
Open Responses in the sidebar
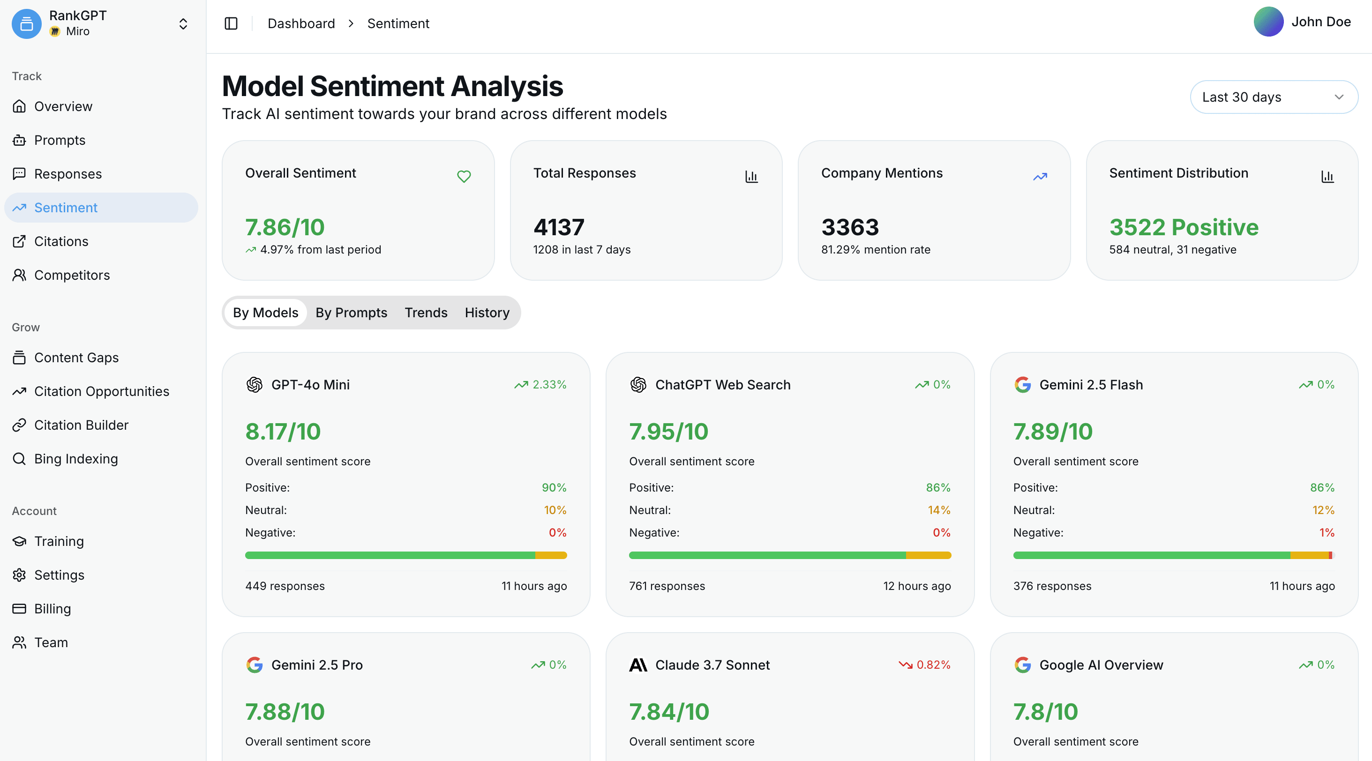(x=101, y=173)
